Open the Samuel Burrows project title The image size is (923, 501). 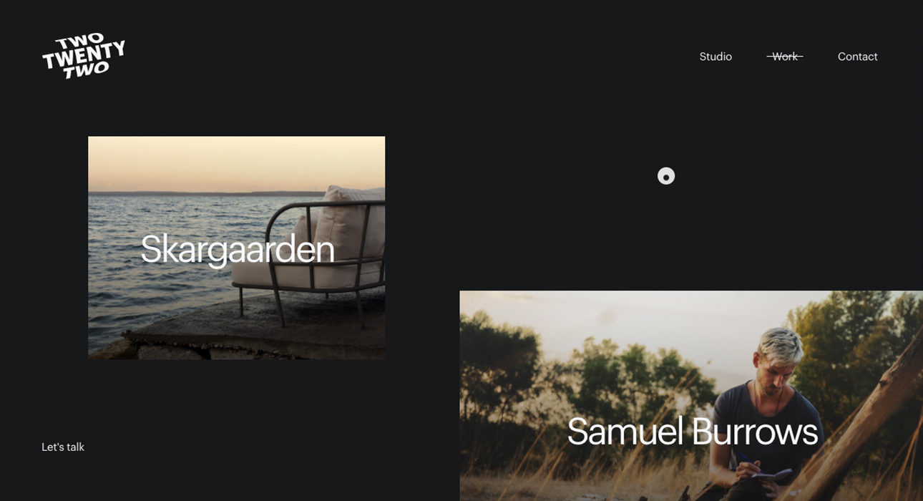[x=692, y=432]
